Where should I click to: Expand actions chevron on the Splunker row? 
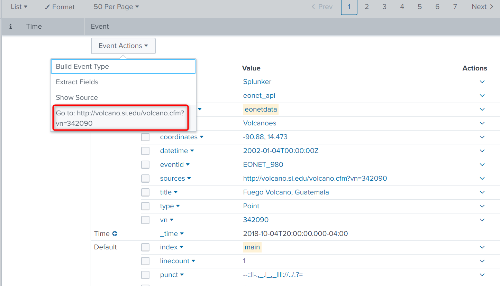pyautogui.click(x=482, y=82)
